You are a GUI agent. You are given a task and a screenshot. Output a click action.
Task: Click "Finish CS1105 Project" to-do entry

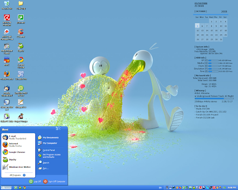206,114
